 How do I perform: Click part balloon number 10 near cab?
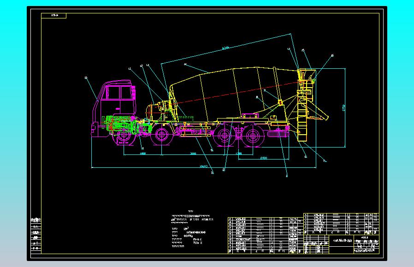tap(86, 78)
